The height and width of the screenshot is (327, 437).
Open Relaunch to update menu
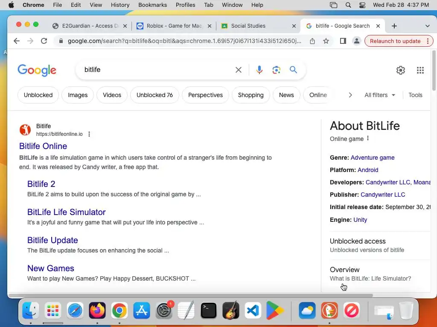[x=399, y=41]
